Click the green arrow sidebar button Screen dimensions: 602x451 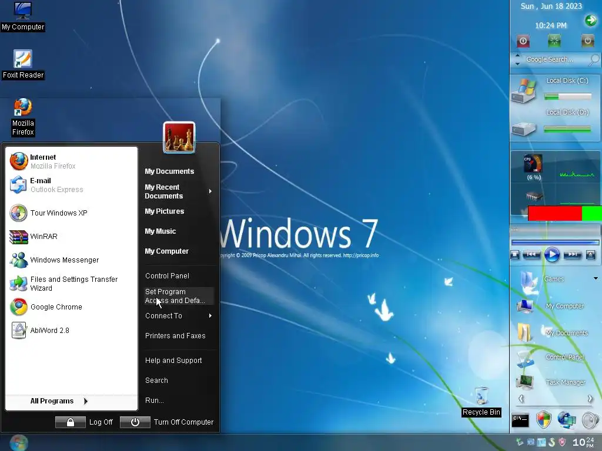pyautogui.click(x=590, y=21)
